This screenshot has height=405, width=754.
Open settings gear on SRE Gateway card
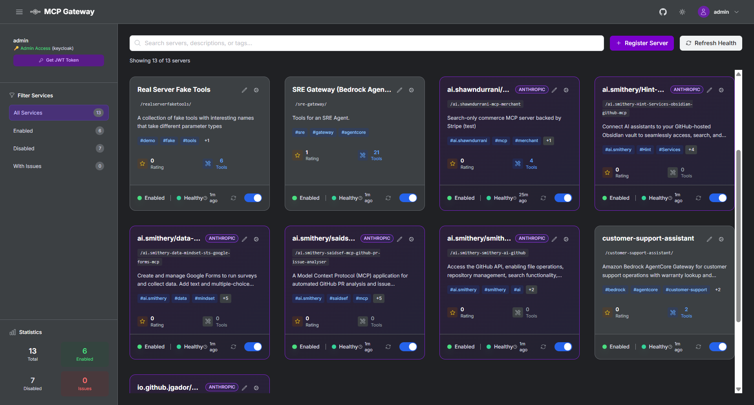point(412,90)
